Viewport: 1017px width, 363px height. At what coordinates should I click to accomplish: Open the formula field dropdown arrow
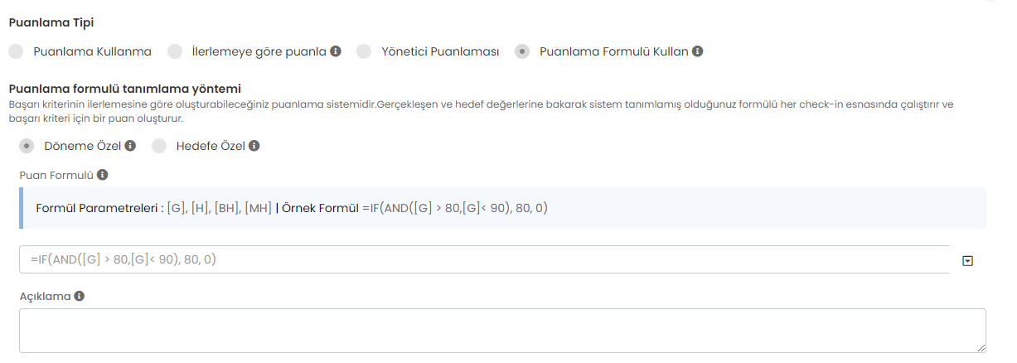pos(967,260)
